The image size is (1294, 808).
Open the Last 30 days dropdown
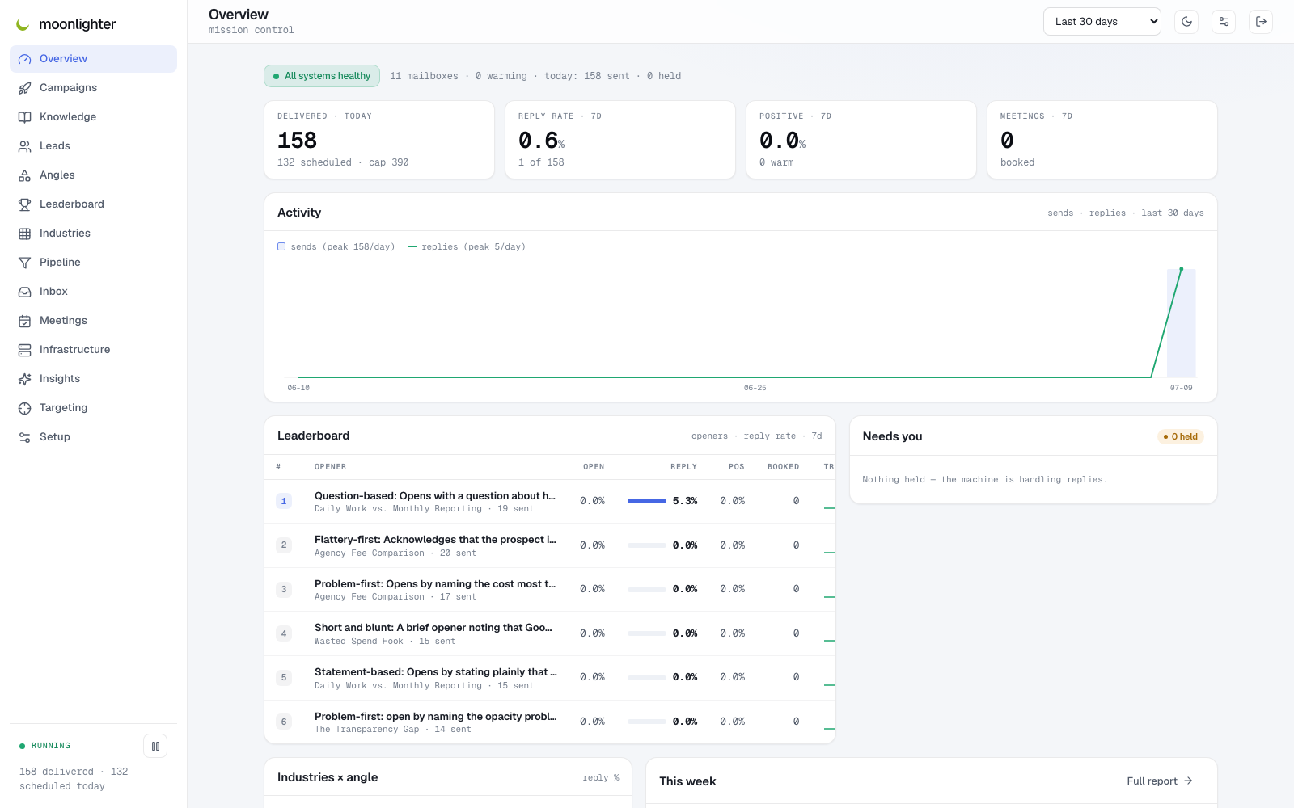(1102, 22)
